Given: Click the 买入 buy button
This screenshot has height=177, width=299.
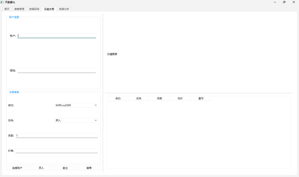Looking at the screenshot, I should tap(41, 168).
